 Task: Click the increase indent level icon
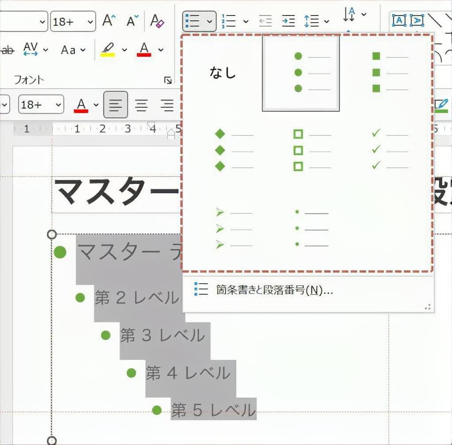pos(288,21)
